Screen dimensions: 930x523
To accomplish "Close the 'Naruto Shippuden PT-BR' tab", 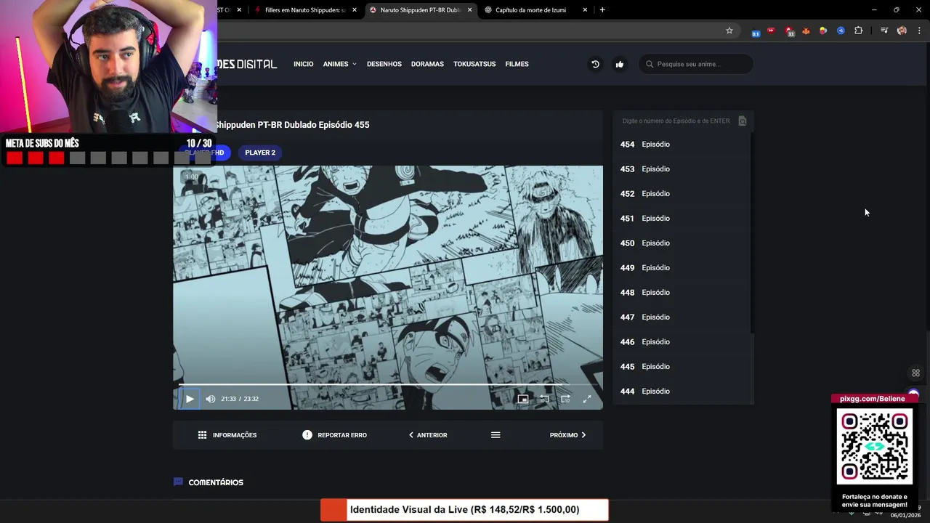I will click(x=469, y=10).
